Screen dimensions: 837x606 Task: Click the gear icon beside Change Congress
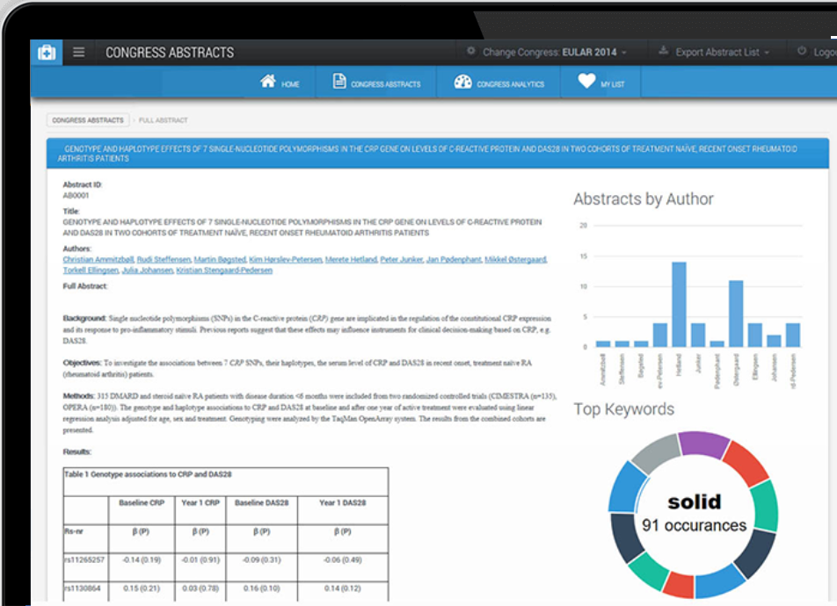click(x=471, y=52)
